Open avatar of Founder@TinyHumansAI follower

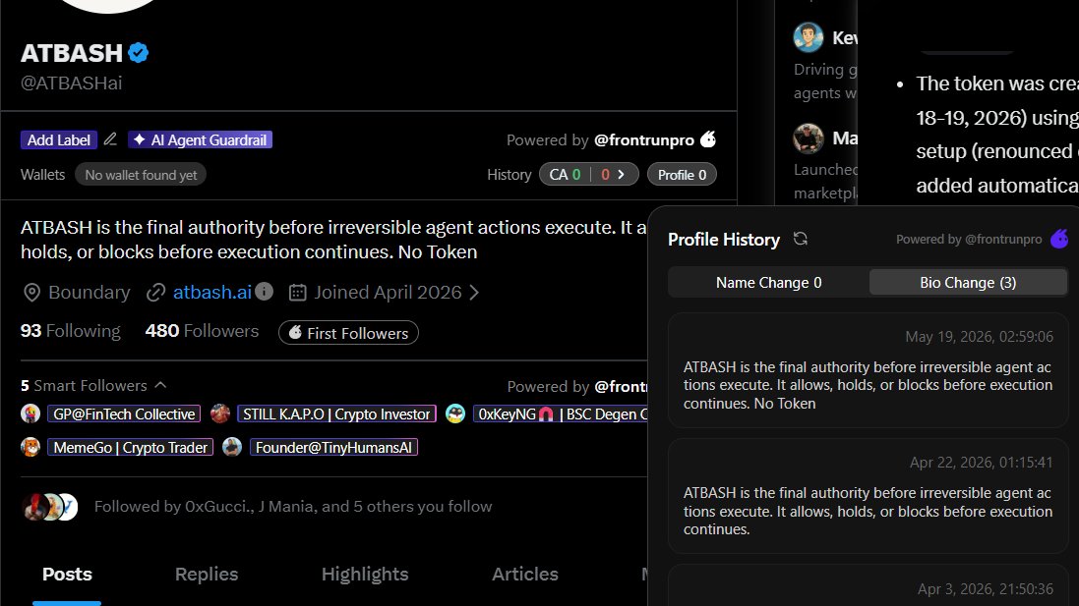point(232,447)
